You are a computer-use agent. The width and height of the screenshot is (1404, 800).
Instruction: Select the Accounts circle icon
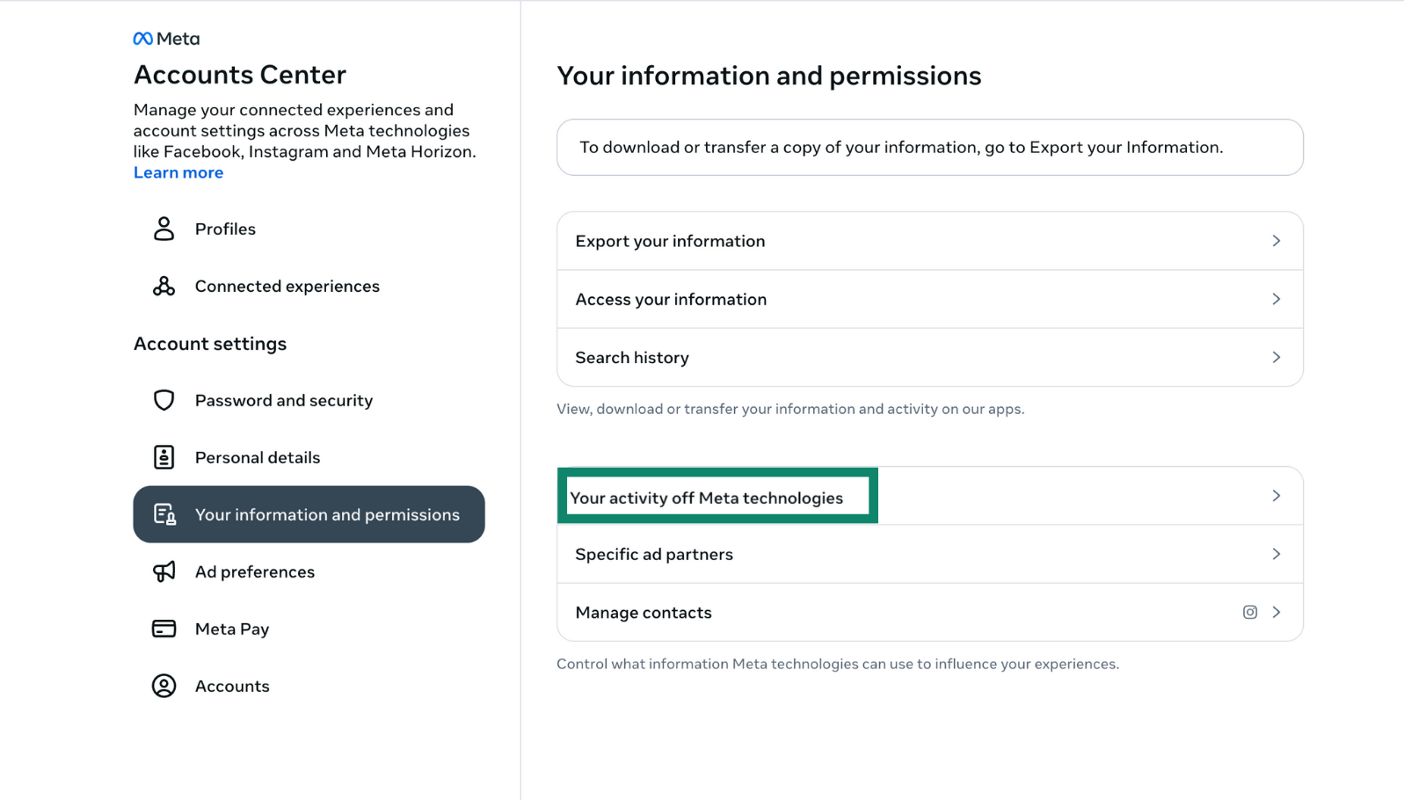[x=164, y=686]
